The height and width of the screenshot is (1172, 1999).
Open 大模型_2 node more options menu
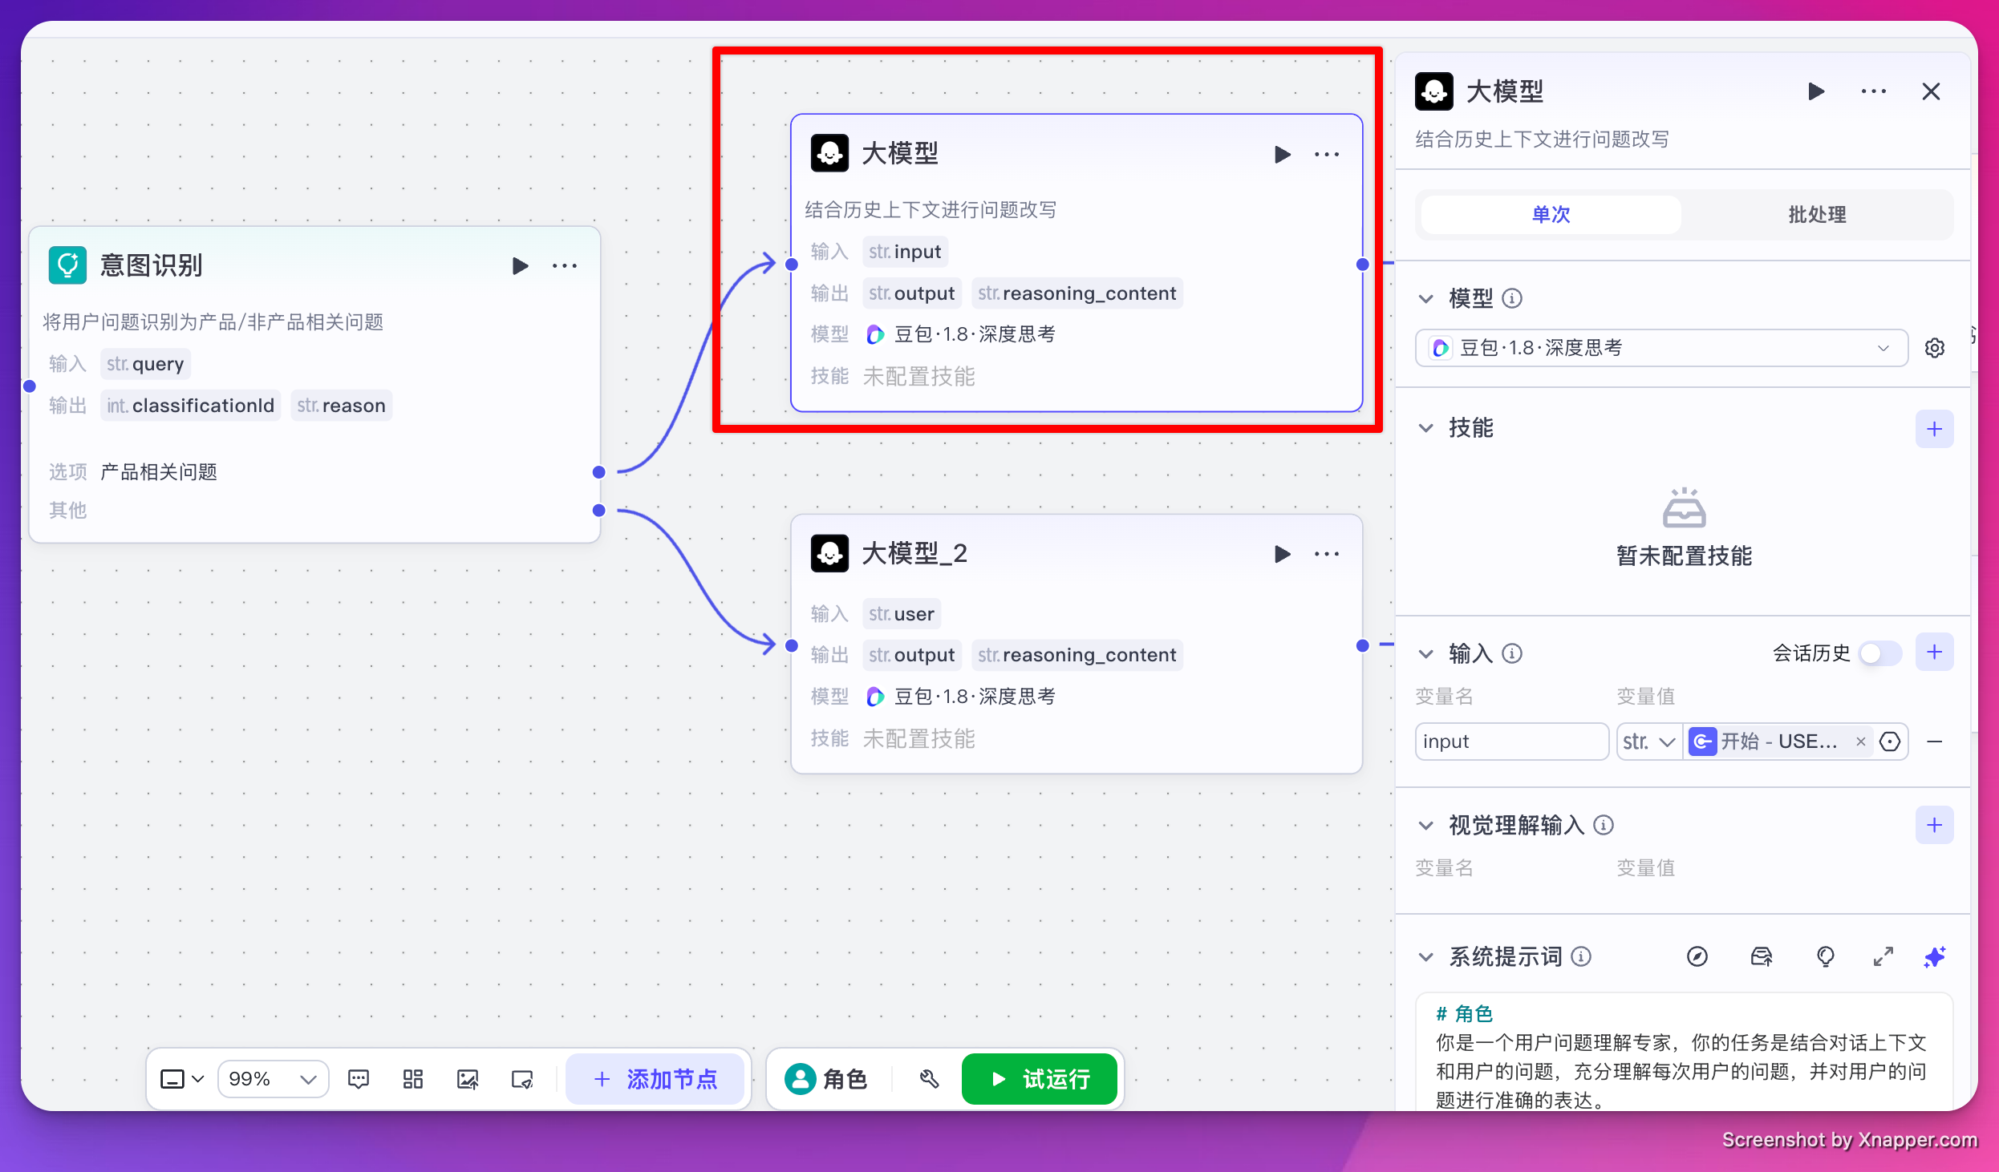pos(1327,554)
